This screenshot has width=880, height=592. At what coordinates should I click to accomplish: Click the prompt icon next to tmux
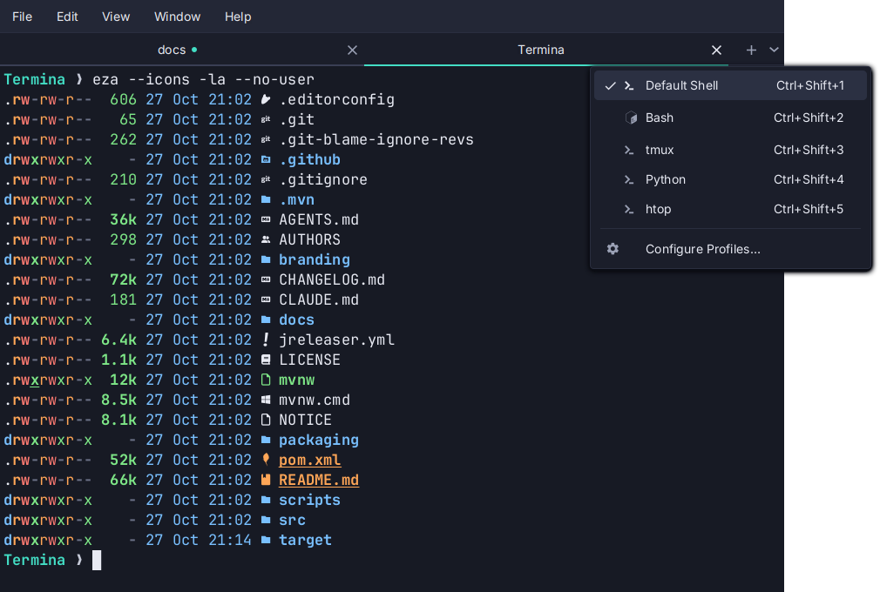[x=629, y=151]
